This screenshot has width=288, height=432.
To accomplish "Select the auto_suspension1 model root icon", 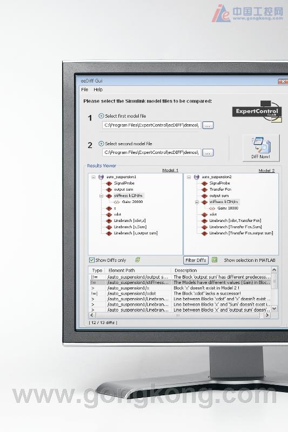I will click(101, 177).
